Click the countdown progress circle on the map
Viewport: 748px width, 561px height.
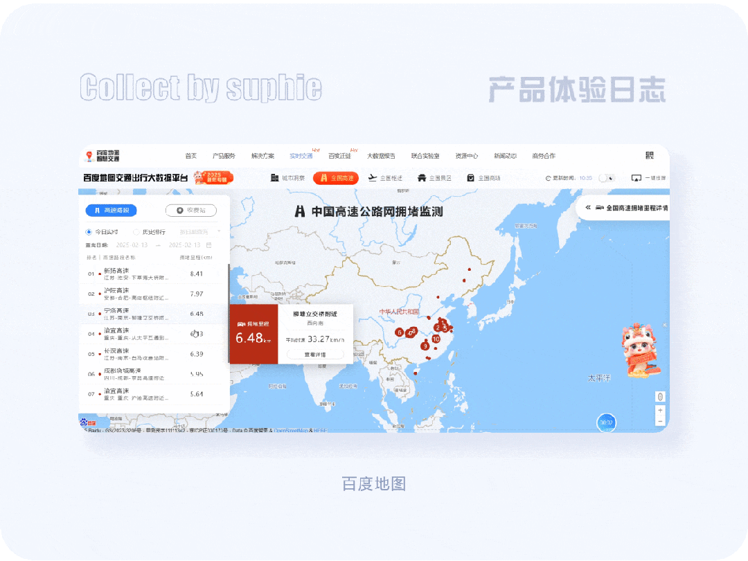[607, 422]
